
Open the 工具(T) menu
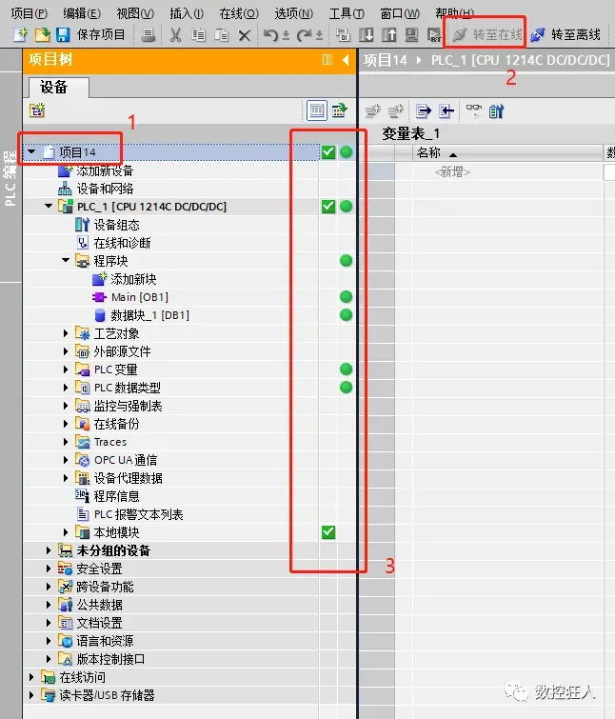347,13
